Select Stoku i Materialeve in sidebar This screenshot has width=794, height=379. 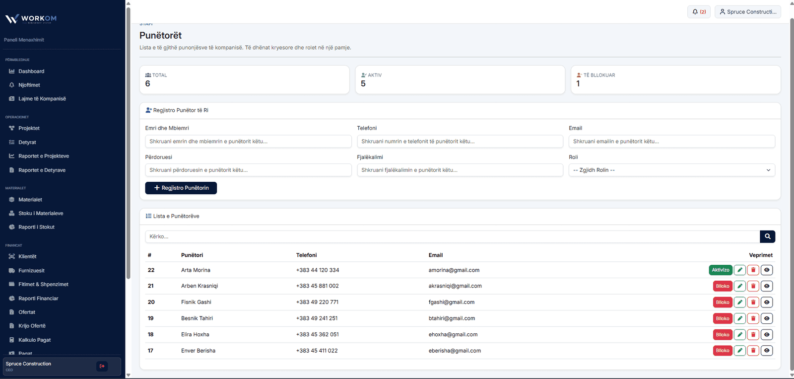point(41,213)
